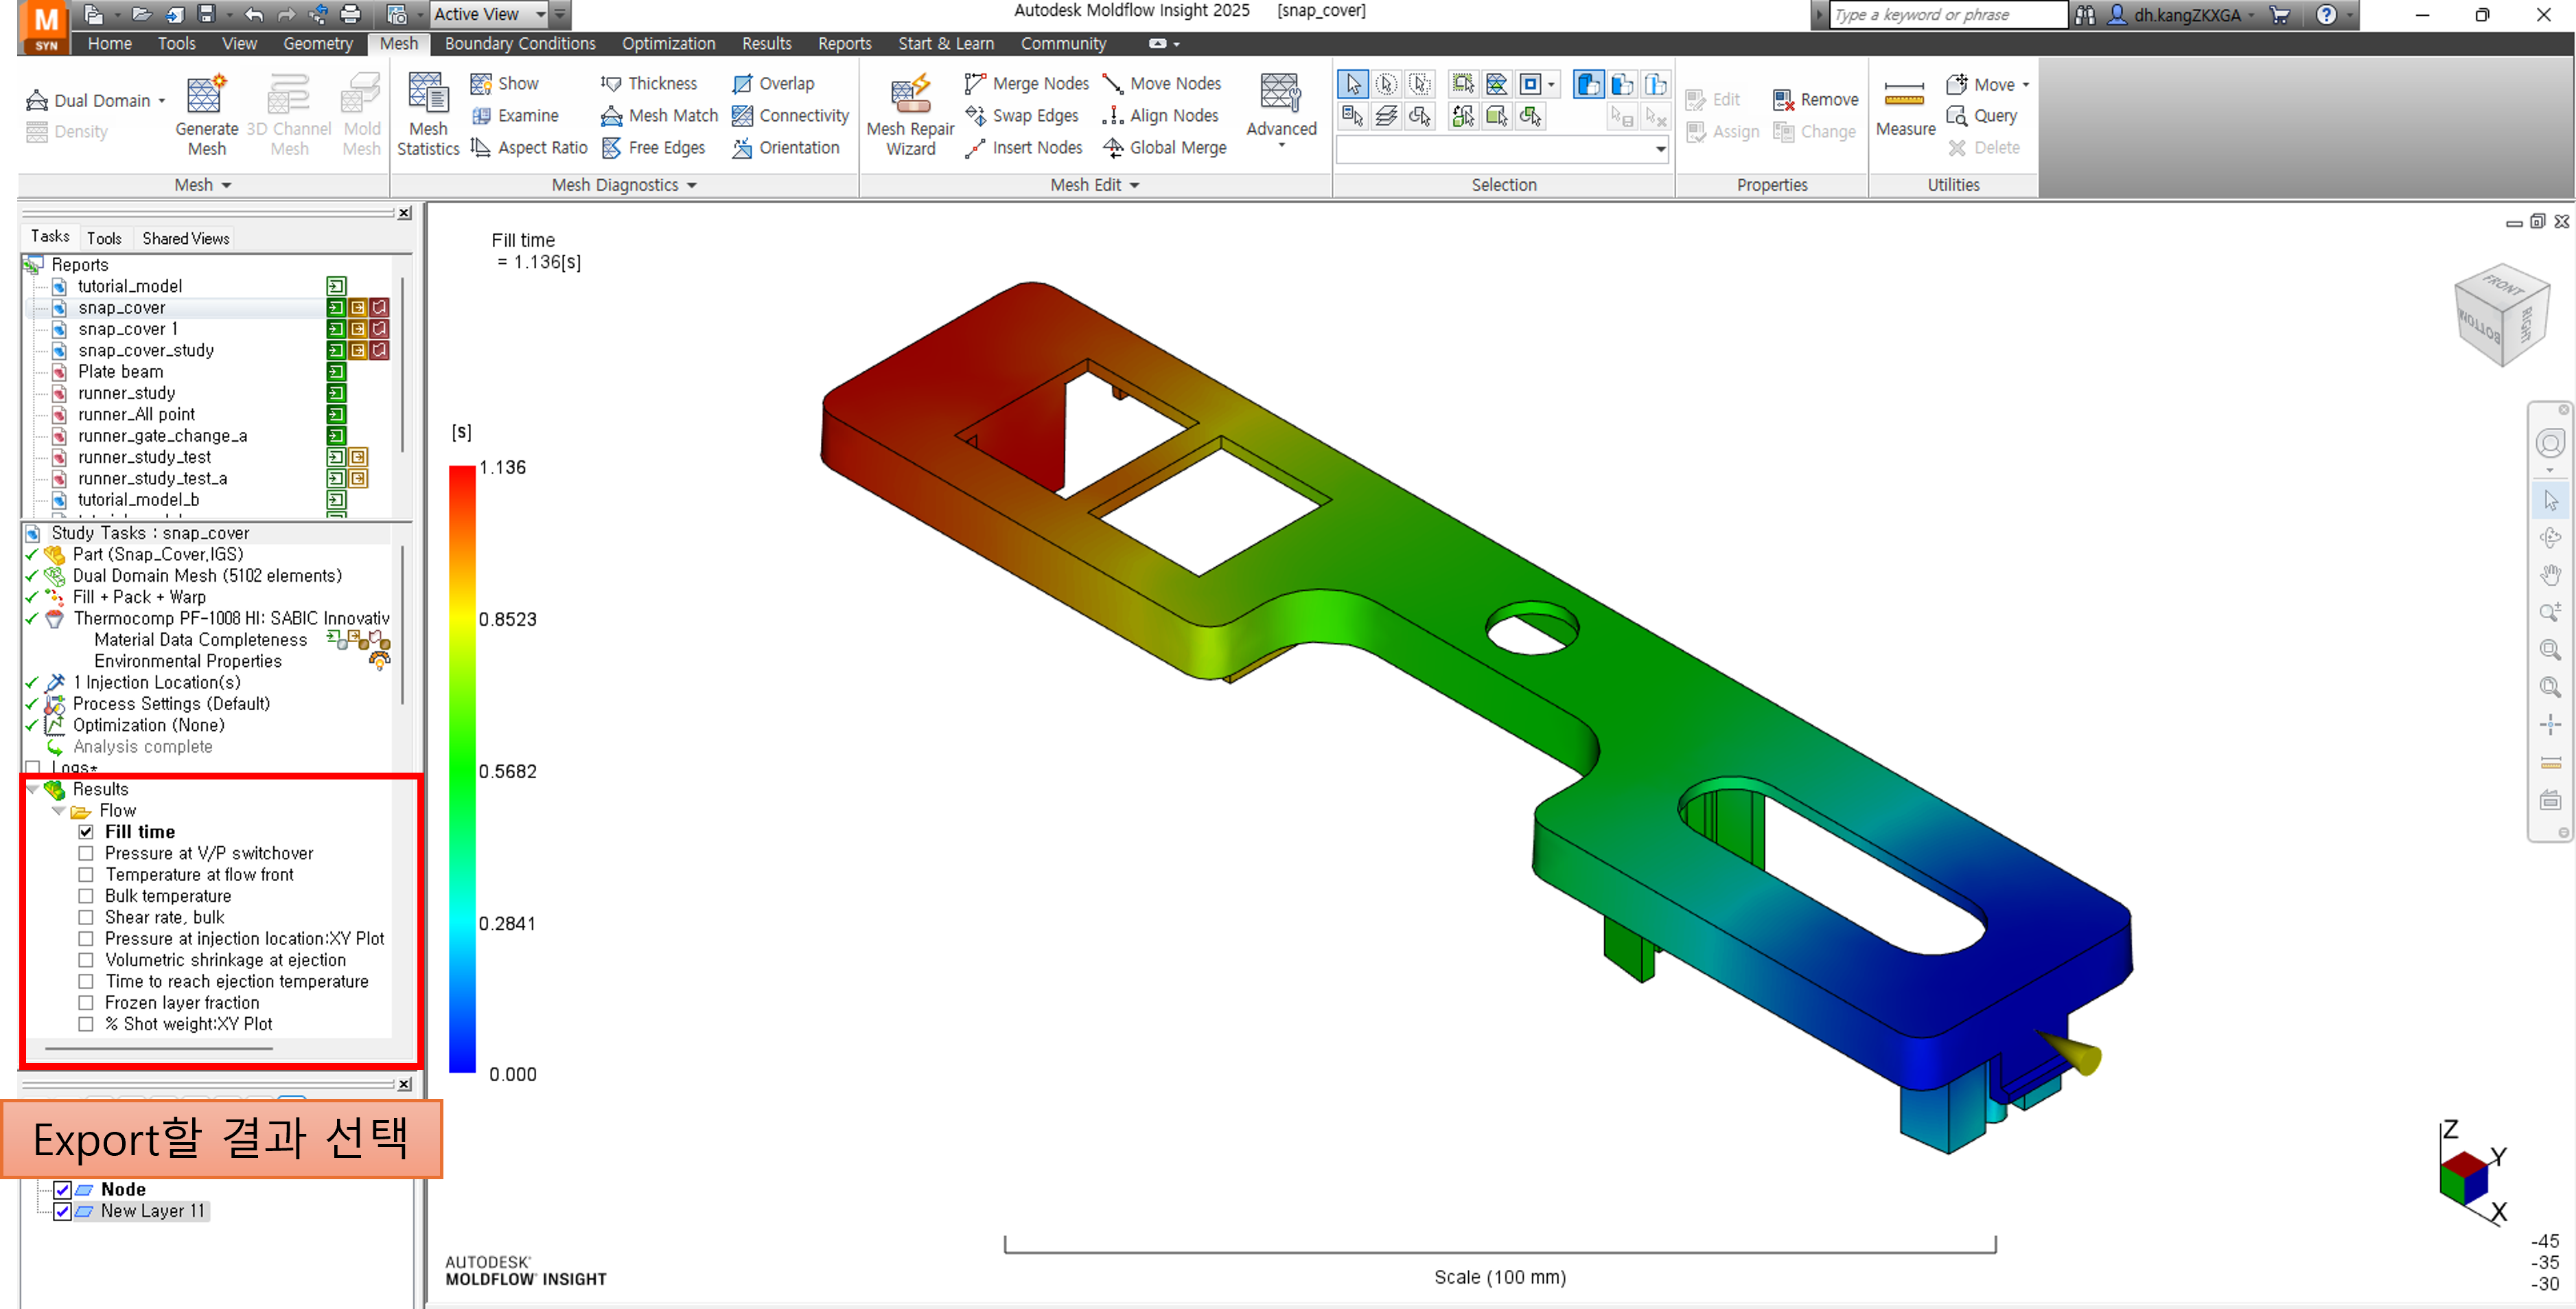
Task: Check mesh Overlap diagnostic
Action: 773,84
